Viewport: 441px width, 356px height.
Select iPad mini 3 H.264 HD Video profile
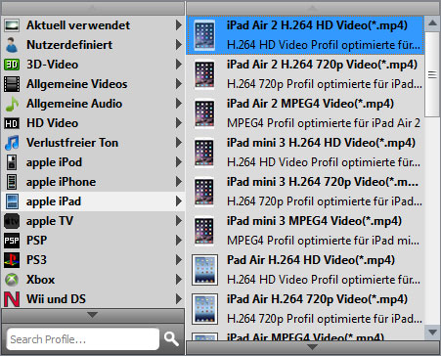click(305, 153)
